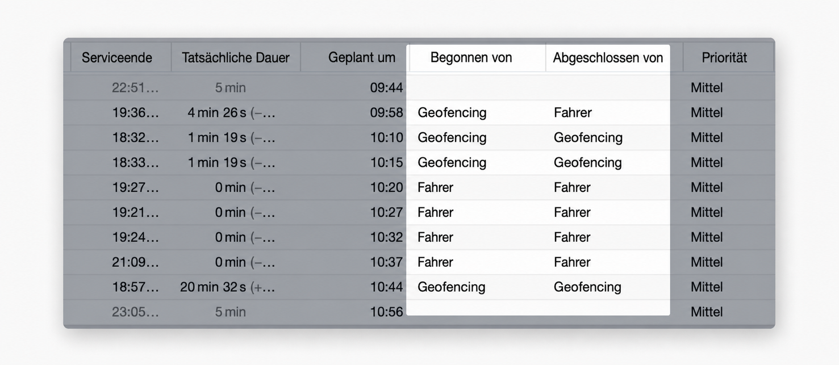Click Abgeschlossen von Fahrer in 10:32 row
The width and height of the screenshot is (839, 365).
tap(572, 237)
